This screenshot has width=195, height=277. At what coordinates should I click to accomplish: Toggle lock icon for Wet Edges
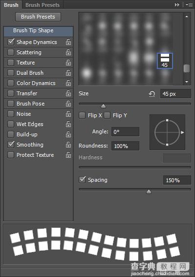(x=68, y=124)
